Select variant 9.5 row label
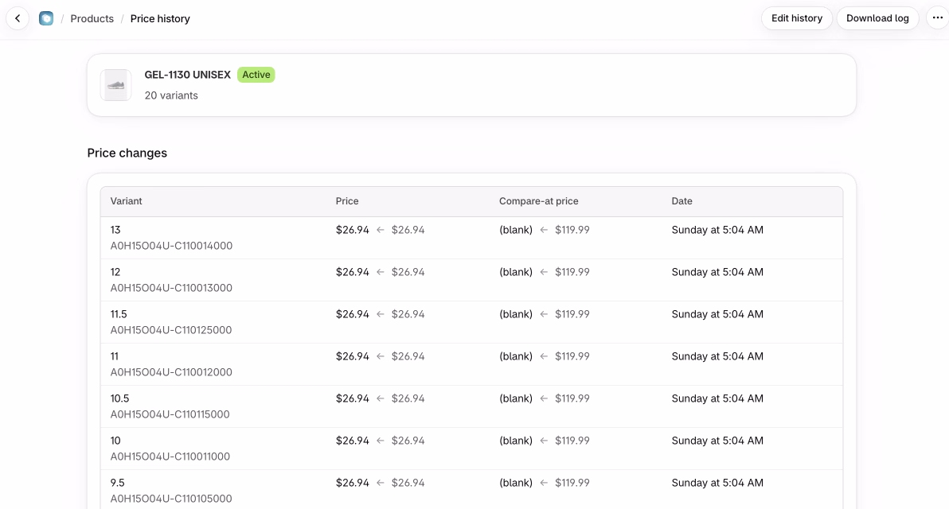 pyautogui.click(x=117, y=484)
